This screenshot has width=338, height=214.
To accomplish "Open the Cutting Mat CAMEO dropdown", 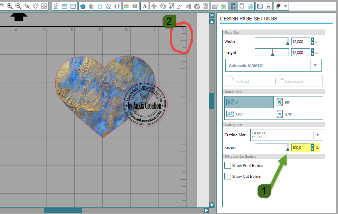I will [x=287, y=135].
